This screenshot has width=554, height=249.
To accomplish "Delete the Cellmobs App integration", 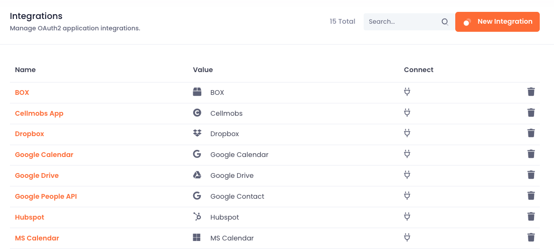I will click(x=531, y=113).
